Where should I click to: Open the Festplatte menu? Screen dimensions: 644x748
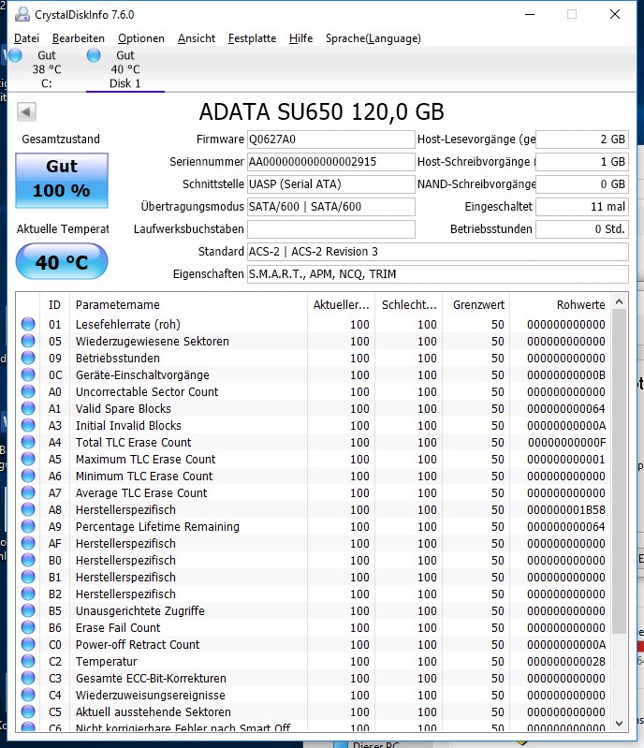point(252,38)
